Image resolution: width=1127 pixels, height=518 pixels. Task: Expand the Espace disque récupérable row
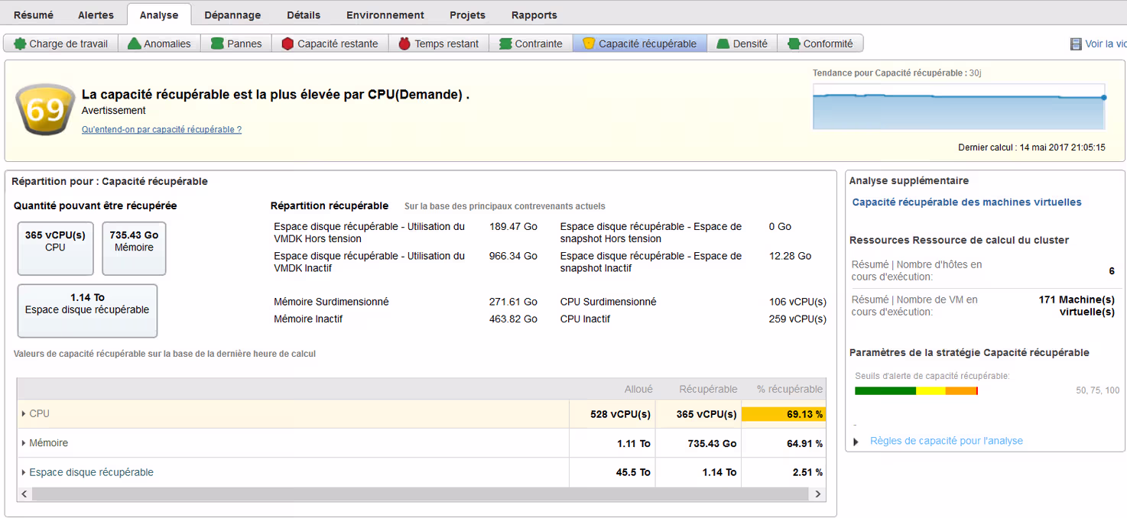[24, 473]
